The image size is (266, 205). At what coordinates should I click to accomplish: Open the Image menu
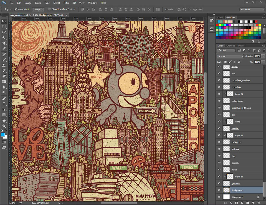[28, 3]
